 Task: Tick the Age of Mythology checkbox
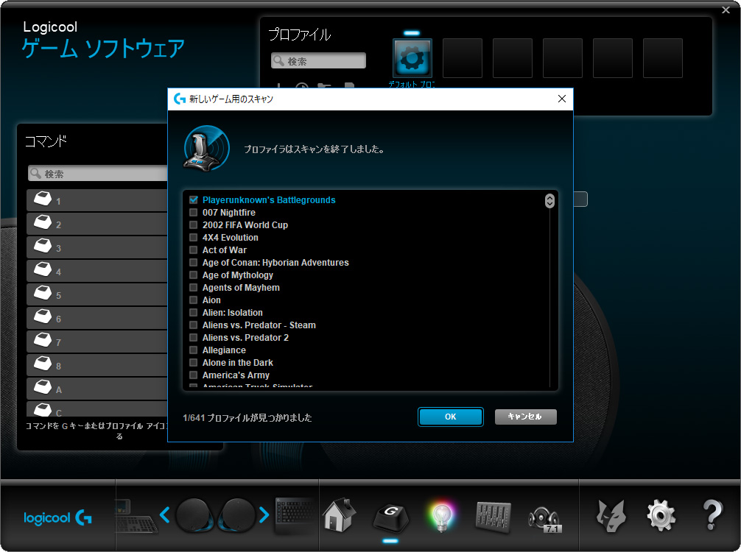(193, 275)
